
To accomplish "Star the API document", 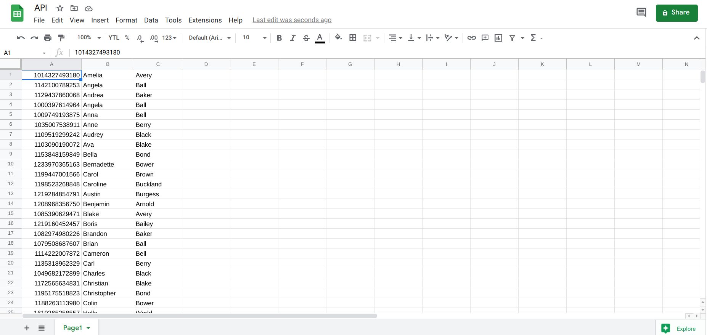I will [x=60, y=8].
